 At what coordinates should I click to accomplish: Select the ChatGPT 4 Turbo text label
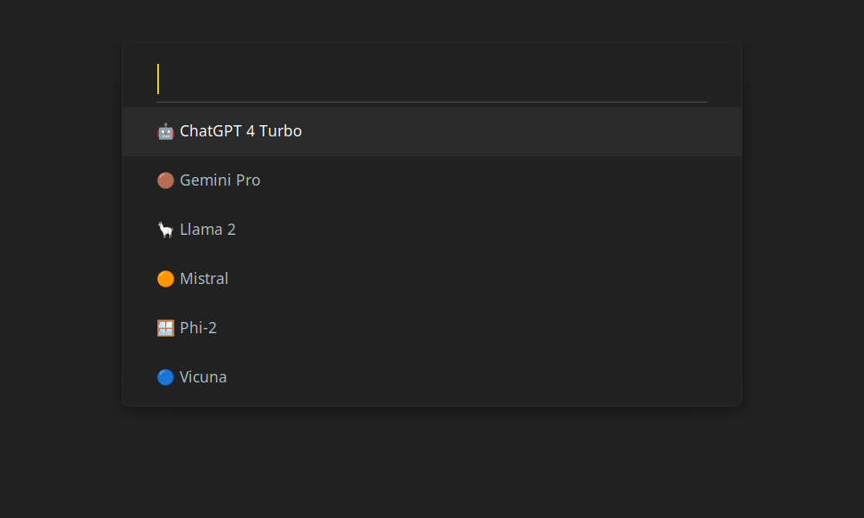[x=241, y=131]
